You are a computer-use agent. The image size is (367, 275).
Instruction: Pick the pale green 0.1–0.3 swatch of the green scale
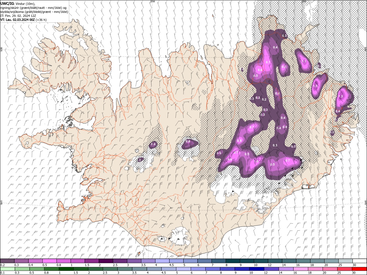point(7,269)
